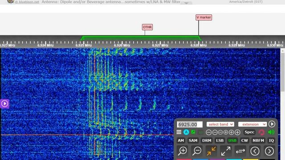Page waterfall left with circled chevron
This screenshot has height=160, width=285.
click(255, 151)
